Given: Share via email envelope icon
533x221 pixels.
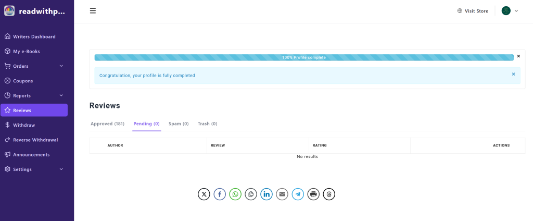Looking at the screenshot, I should 282,194.
